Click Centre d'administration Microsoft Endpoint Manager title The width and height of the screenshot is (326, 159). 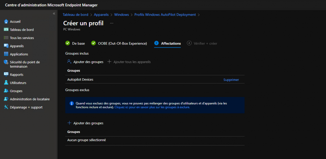(51, 5)
